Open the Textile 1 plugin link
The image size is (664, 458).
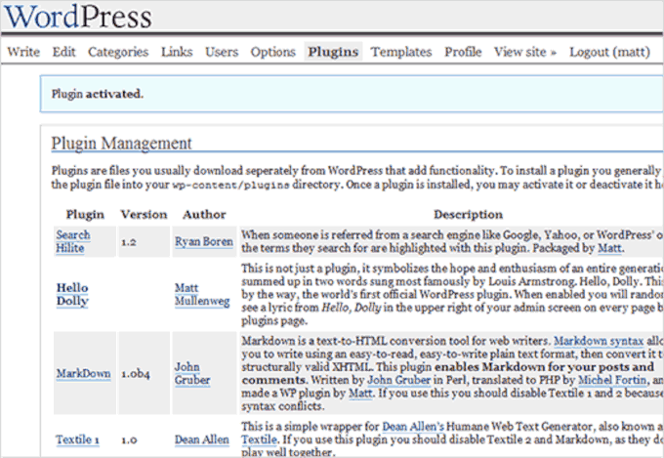[x=77, y=439]
